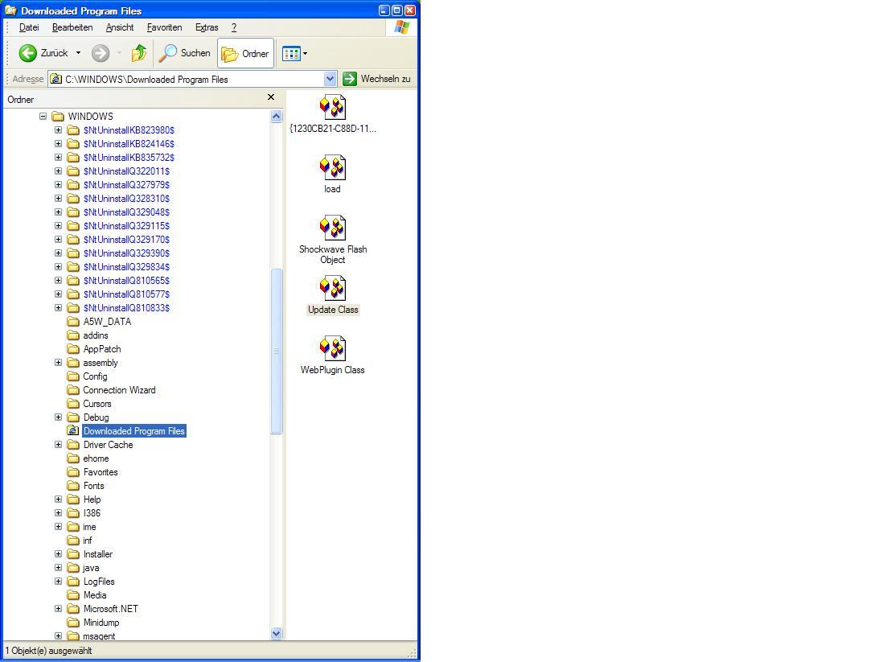The width and height of the screenshot is (891, 662).
Task: Click the Windows flag logo
Action: (402, 27)
